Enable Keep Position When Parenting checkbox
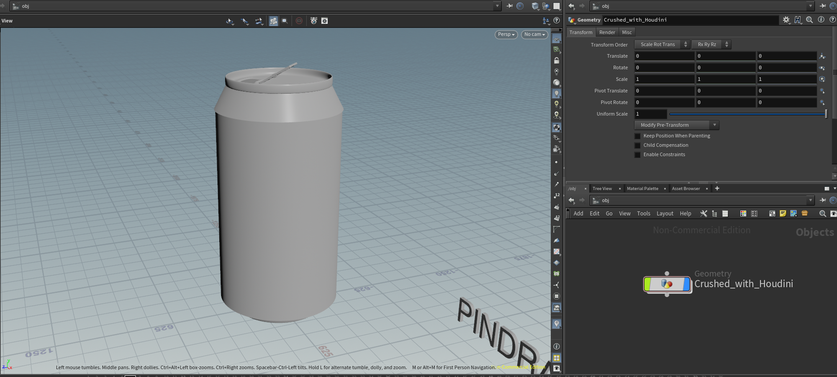837x377 pixels. pos(637,136)
